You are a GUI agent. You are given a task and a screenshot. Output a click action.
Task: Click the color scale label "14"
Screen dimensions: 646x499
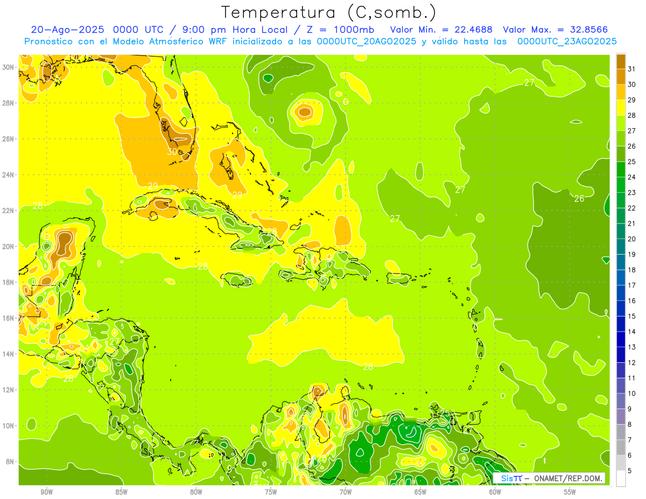tap(632, 331)
